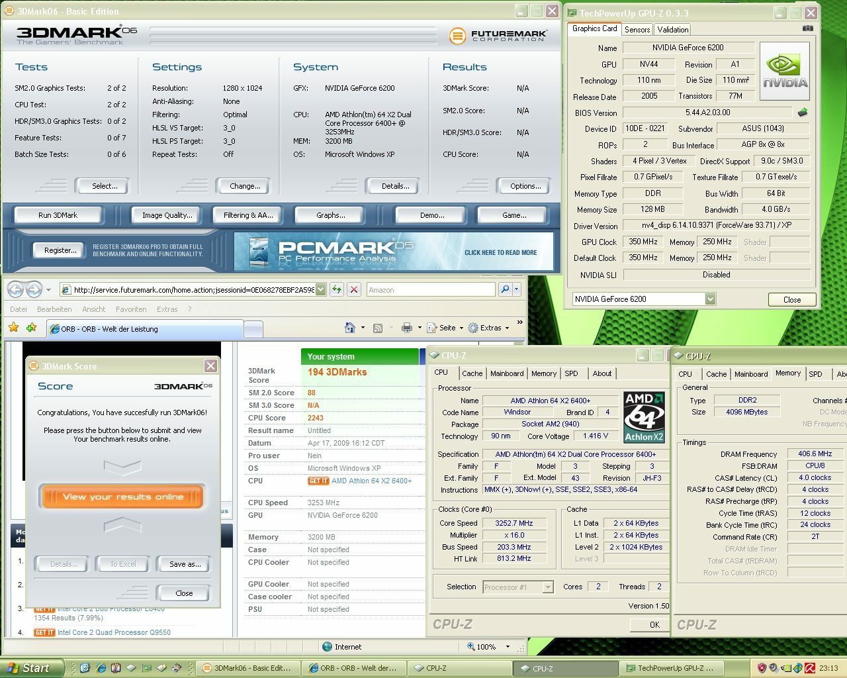Switch to the Sensors tab in GPU-Z

pyautogui.click(x=637, y=30)
